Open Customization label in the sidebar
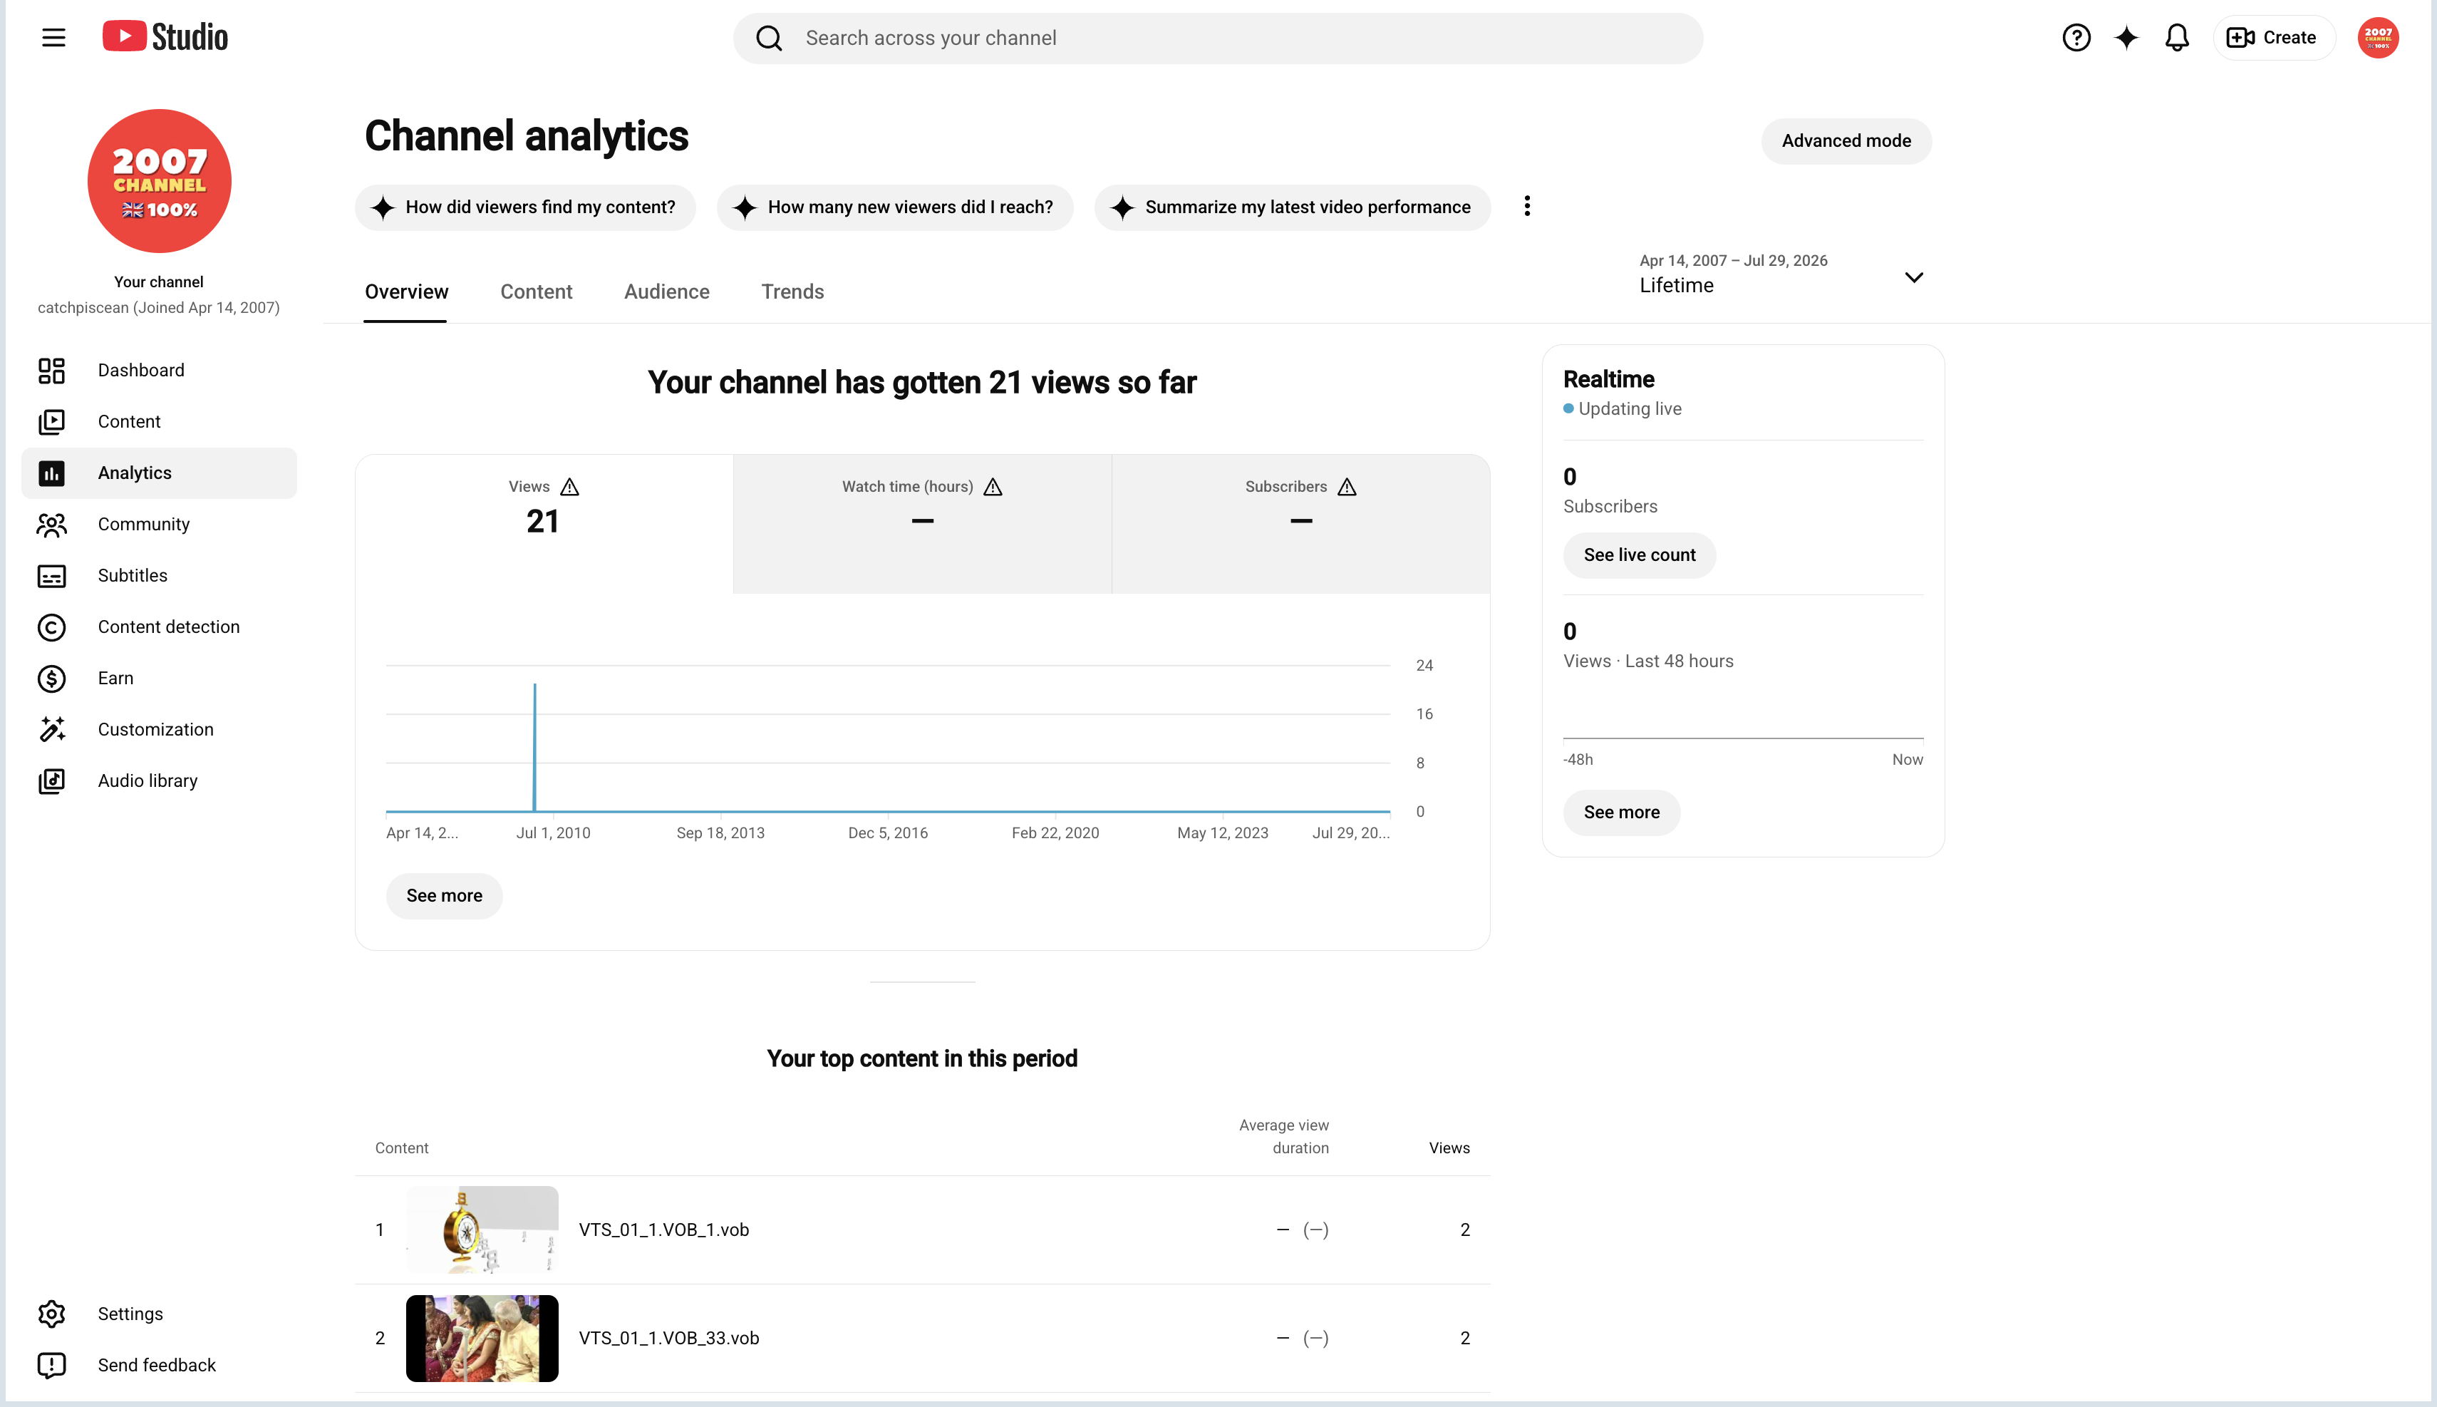 point(155,730)
